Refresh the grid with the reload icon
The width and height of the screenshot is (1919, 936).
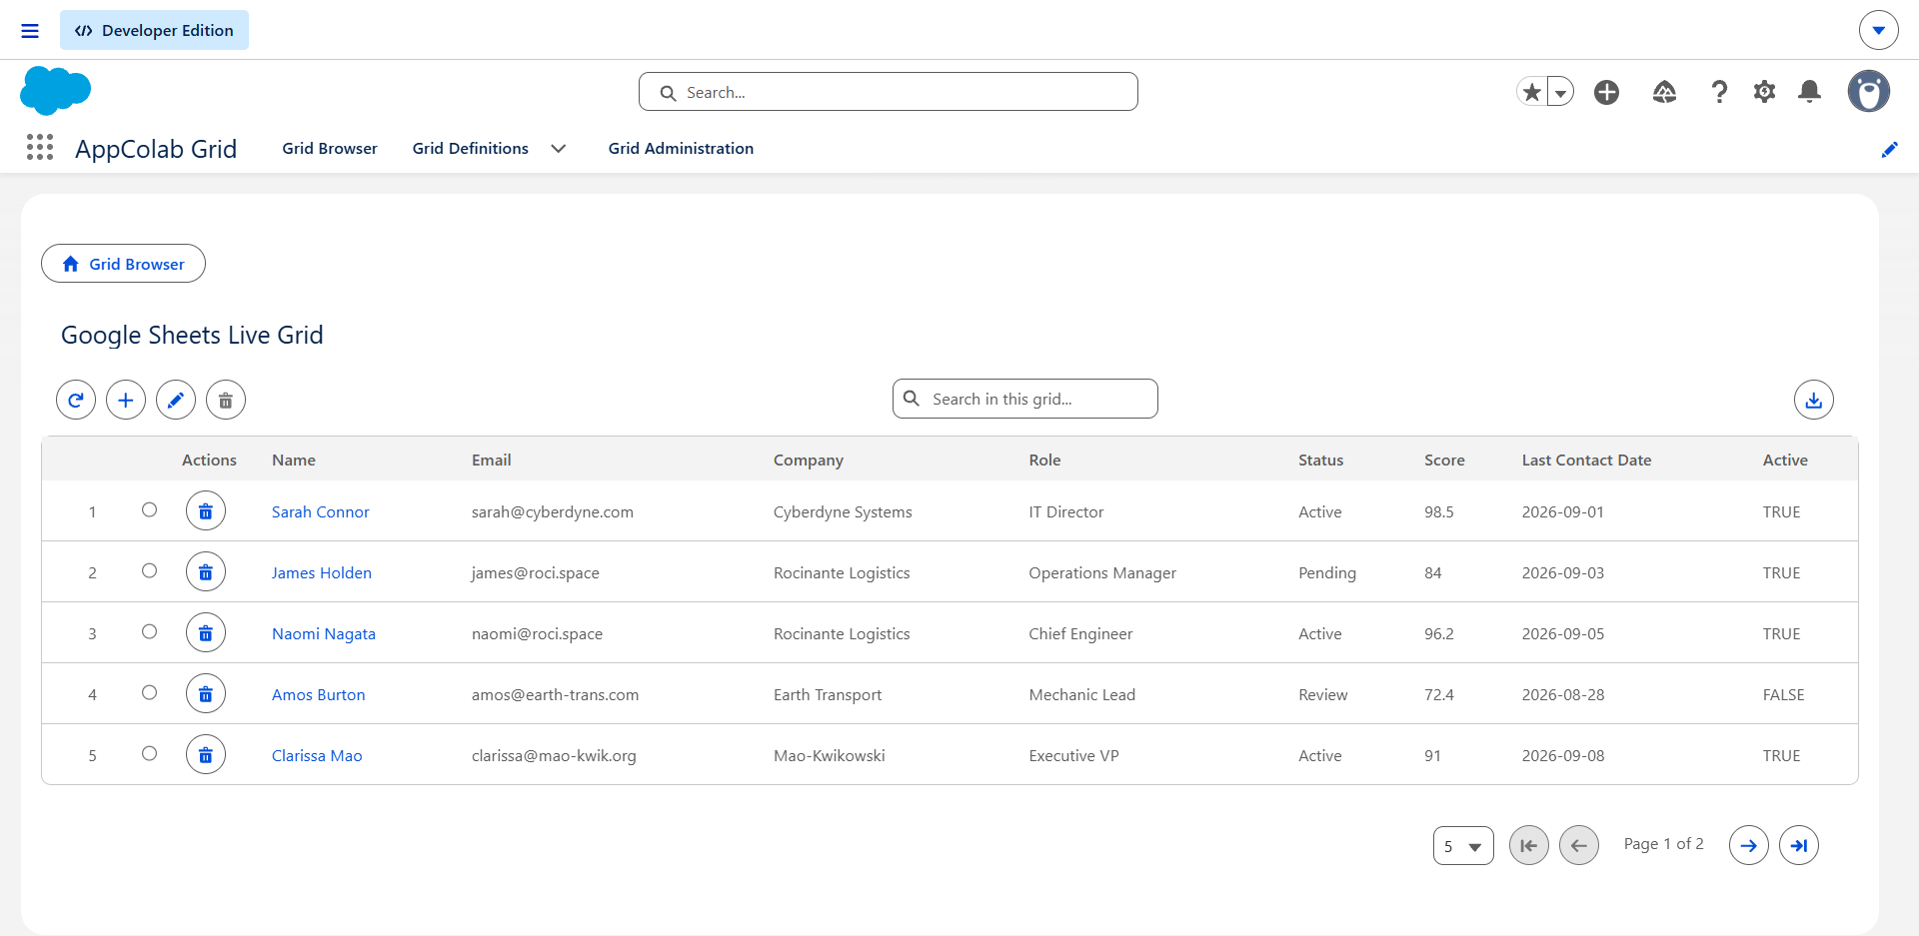(x=76, y=400)
